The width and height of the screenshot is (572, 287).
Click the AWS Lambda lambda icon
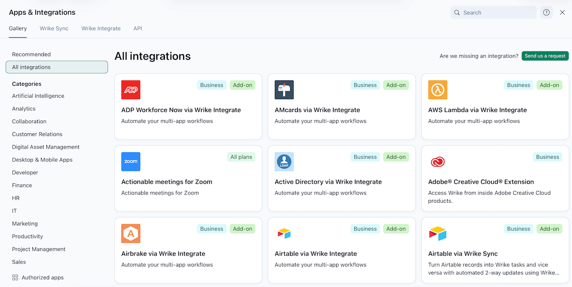click(438, 89)
